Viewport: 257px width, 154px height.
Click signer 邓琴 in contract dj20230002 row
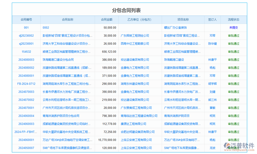click(212, 36)
